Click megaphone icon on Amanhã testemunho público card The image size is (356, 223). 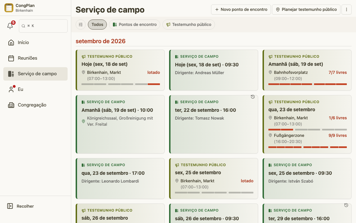[270, 57]
